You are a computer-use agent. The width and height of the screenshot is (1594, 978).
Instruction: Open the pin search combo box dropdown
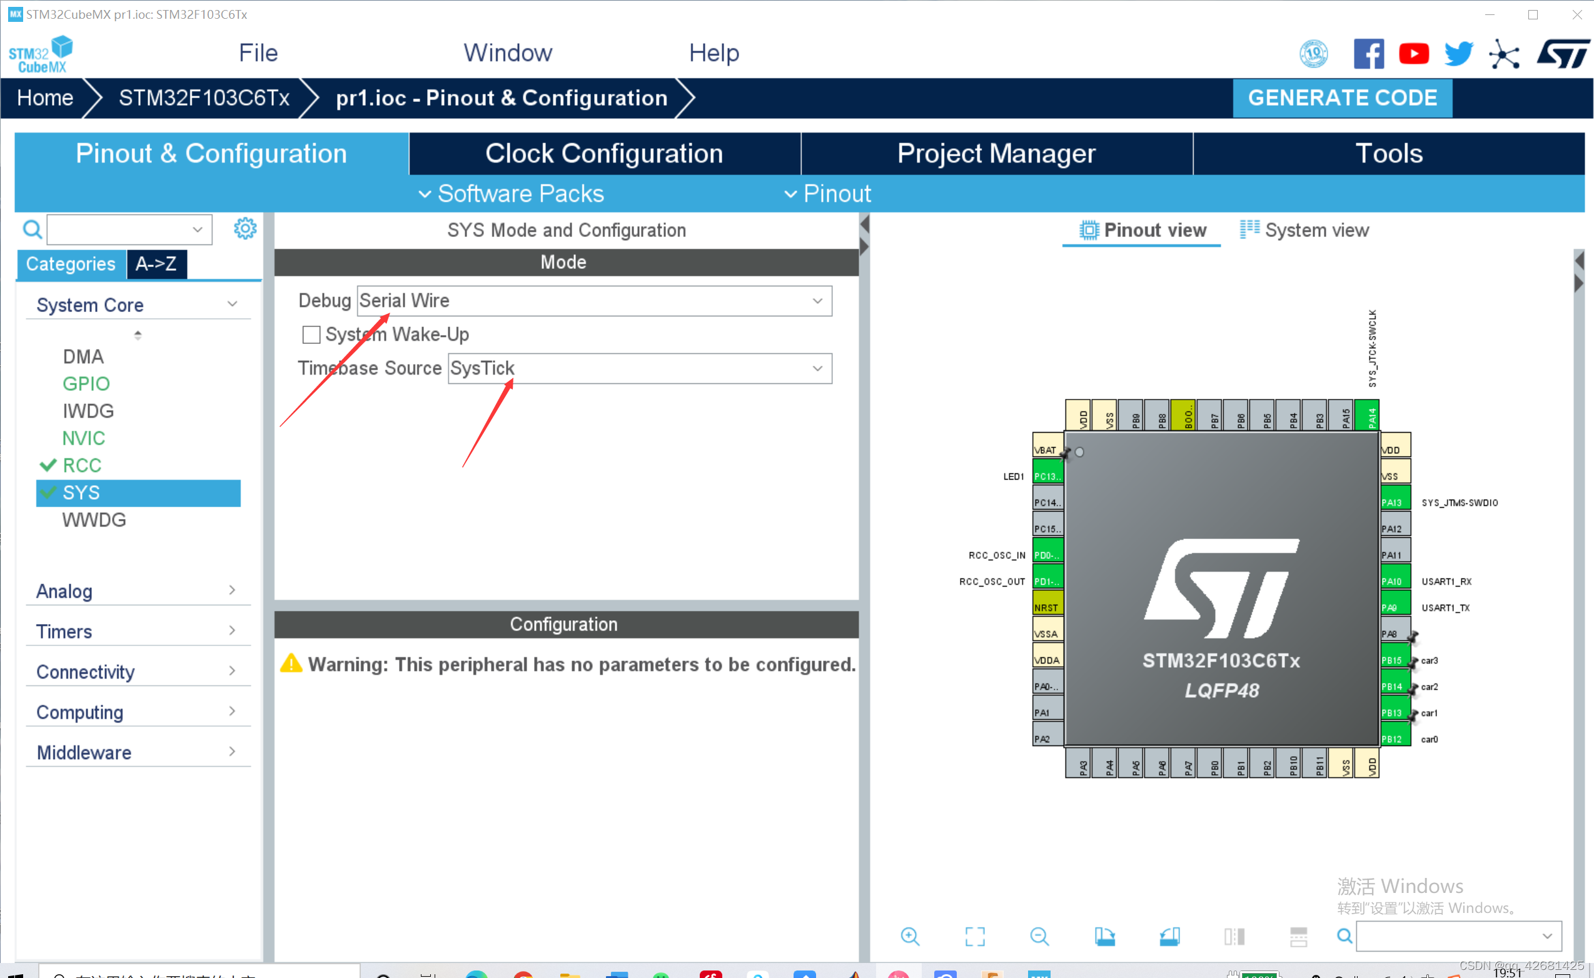point(1546,936)
